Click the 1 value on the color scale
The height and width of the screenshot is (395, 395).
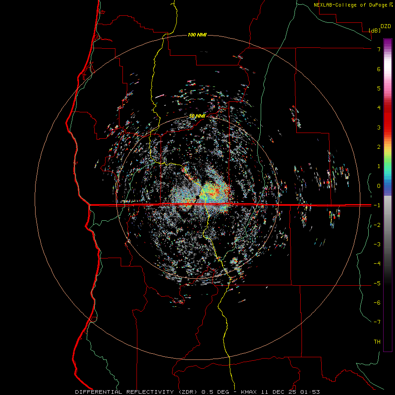coord(379,166)
